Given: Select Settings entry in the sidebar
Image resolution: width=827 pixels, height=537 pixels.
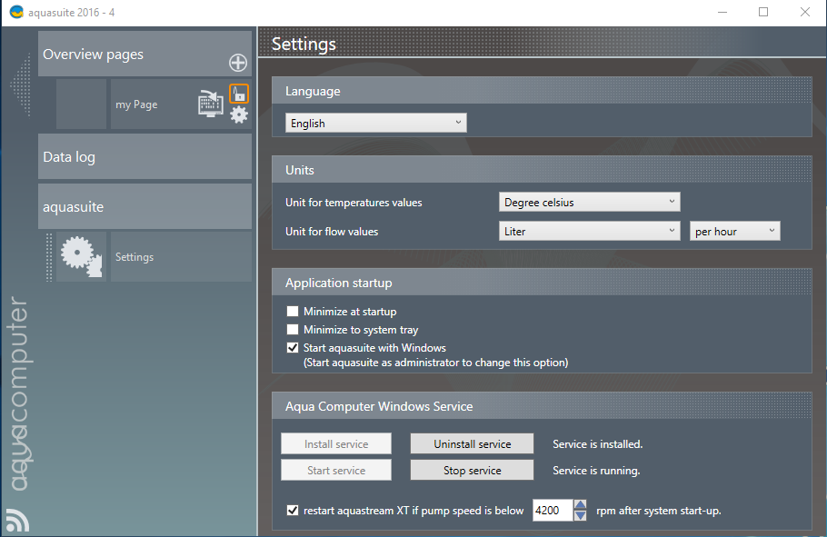Looking at the screenshot, I should click(x=181, y=256).
